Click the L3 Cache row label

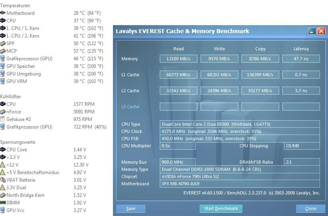(130, 107)
